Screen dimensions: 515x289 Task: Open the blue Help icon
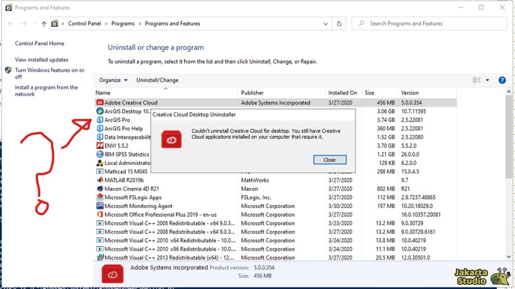(502, 80)
